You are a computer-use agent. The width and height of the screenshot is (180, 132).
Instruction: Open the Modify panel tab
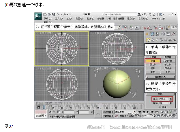pos(152,34)
